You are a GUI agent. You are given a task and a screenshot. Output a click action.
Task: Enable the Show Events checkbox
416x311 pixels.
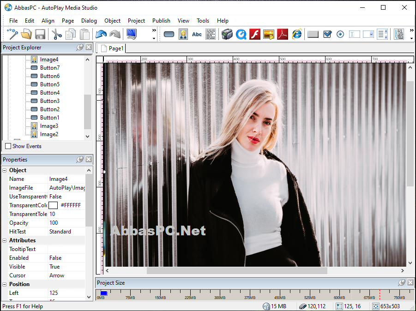(x=8, y=146)
